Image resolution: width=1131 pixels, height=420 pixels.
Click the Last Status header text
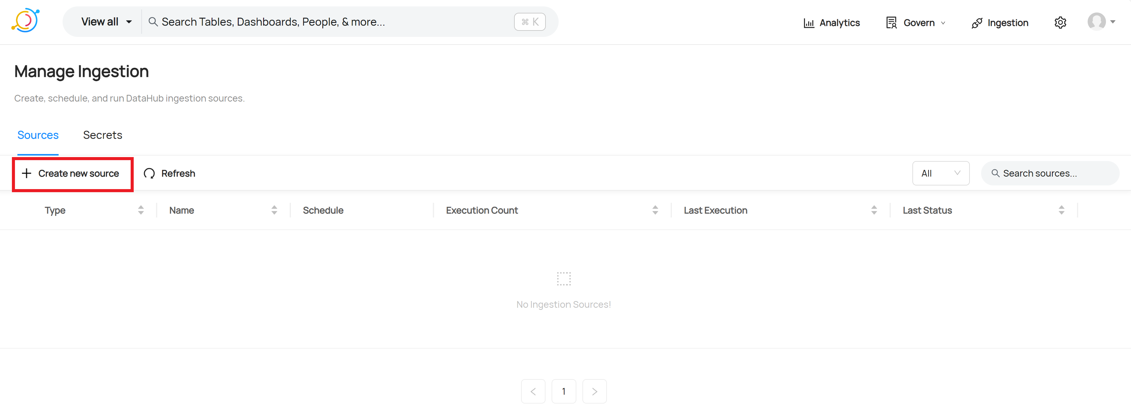click(927, 210)
